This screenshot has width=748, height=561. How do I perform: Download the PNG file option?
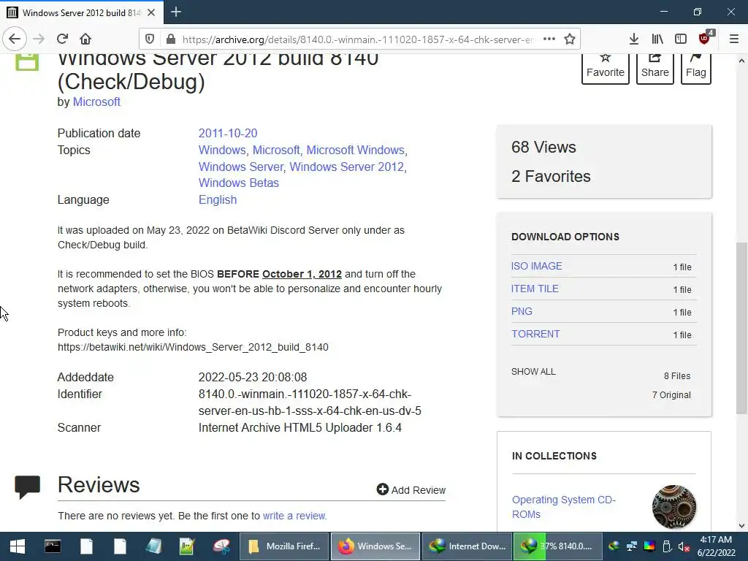[x=522, y=311]
